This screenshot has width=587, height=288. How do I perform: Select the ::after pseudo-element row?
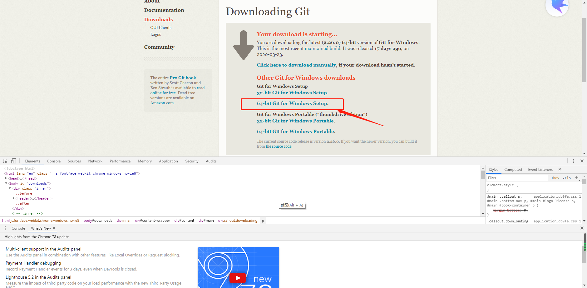pyautogui.click(x=23, y=203)
